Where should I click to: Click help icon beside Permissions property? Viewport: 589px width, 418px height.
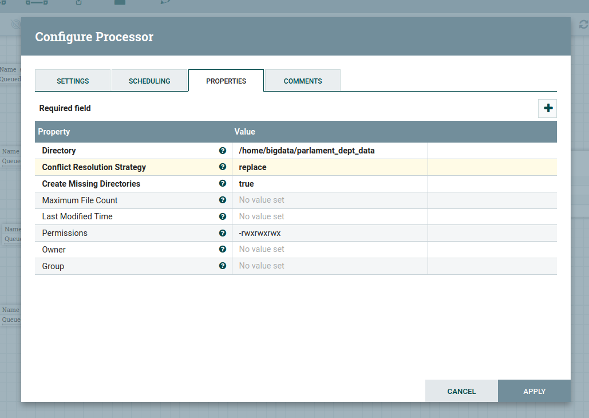point(223,233)
